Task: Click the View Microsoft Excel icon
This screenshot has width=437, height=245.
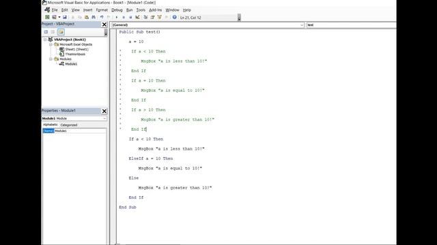Action: (x=47, y=17)
